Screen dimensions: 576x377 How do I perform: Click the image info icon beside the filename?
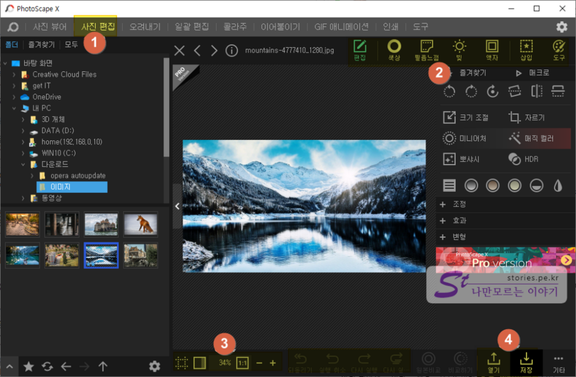coord(232,50)
